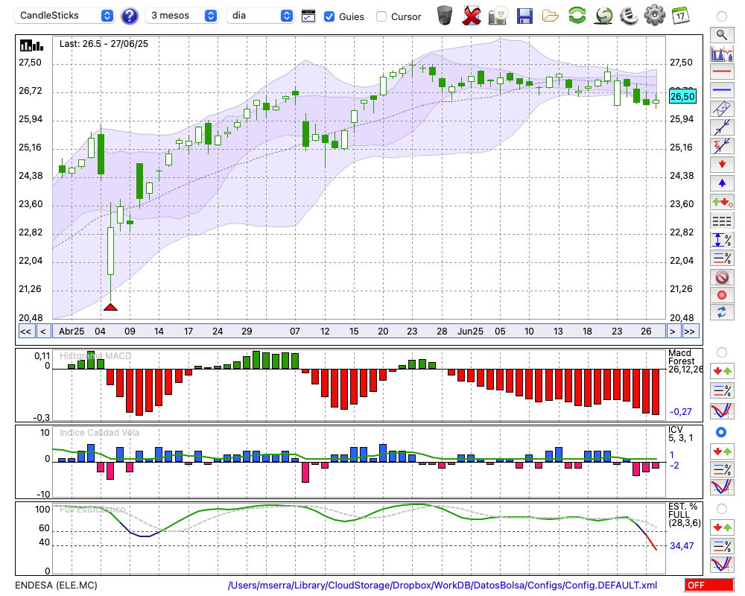This screenshot has height=596, width=745.
Task: Enable the Cursor checkbox
Action: (x=381, y=16)
